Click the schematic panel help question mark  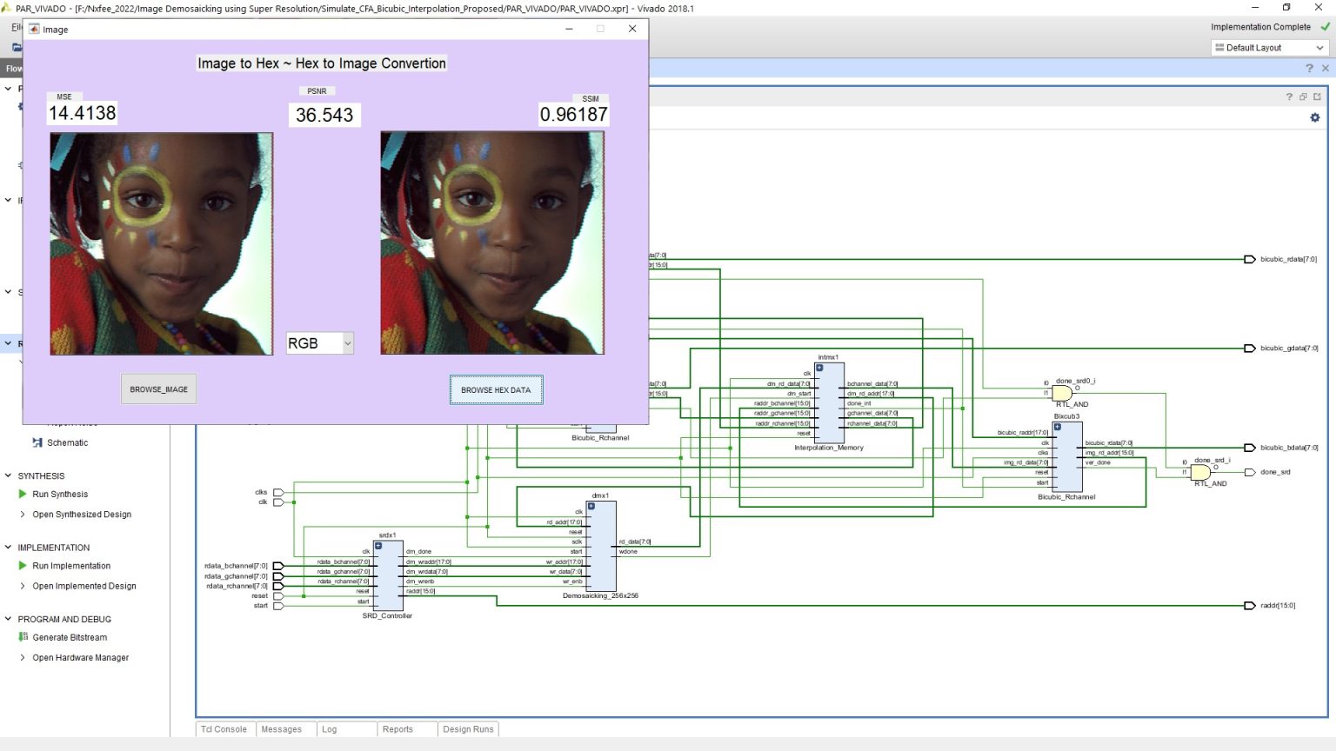coord(1289,96)
